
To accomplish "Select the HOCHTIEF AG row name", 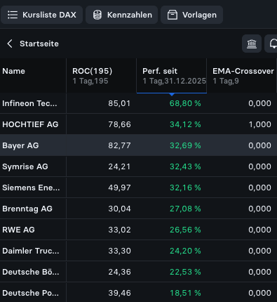I will (30, 124).
